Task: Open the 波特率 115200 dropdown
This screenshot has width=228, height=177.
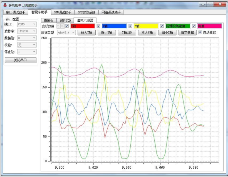Action: click(x=27, y=31)
